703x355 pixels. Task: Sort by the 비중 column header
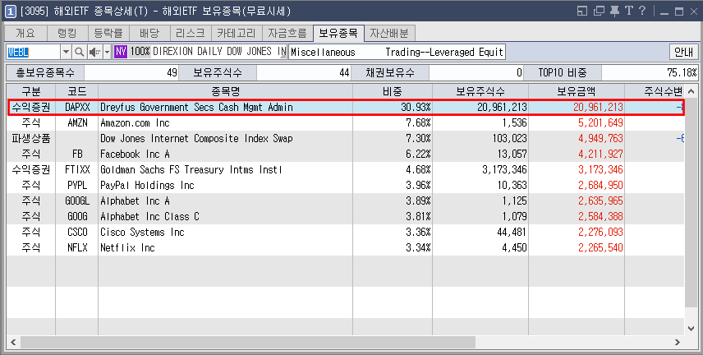[393, 91]
